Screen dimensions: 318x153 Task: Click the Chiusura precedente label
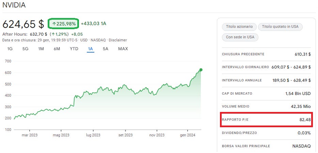click(243, 54)
